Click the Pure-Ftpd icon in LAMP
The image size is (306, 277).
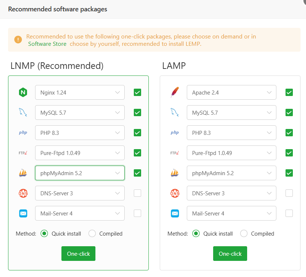point(175,153)
